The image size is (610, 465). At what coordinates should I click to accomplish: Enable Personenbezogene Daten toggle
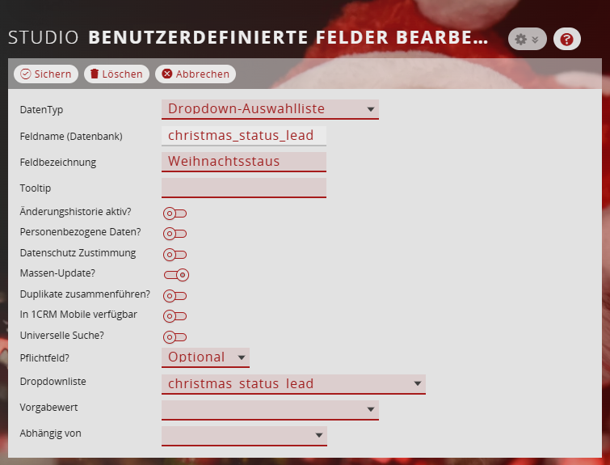point(175,234)
